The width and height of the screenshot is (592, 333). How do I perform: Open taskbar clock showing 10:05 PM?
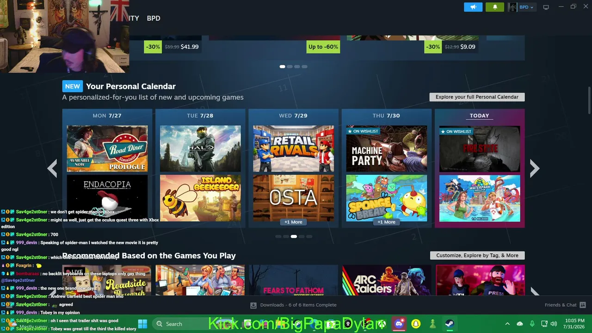[x=575, y=324]
